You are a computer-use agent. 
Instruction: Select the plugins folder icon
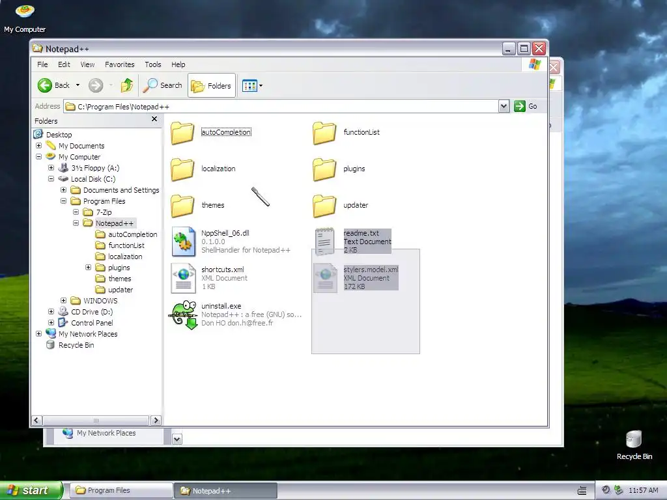324,169
